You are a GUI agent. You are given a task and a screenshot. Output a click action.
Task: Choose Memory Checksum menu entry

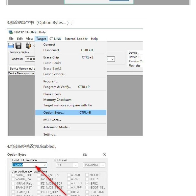(x=71, y=100)
